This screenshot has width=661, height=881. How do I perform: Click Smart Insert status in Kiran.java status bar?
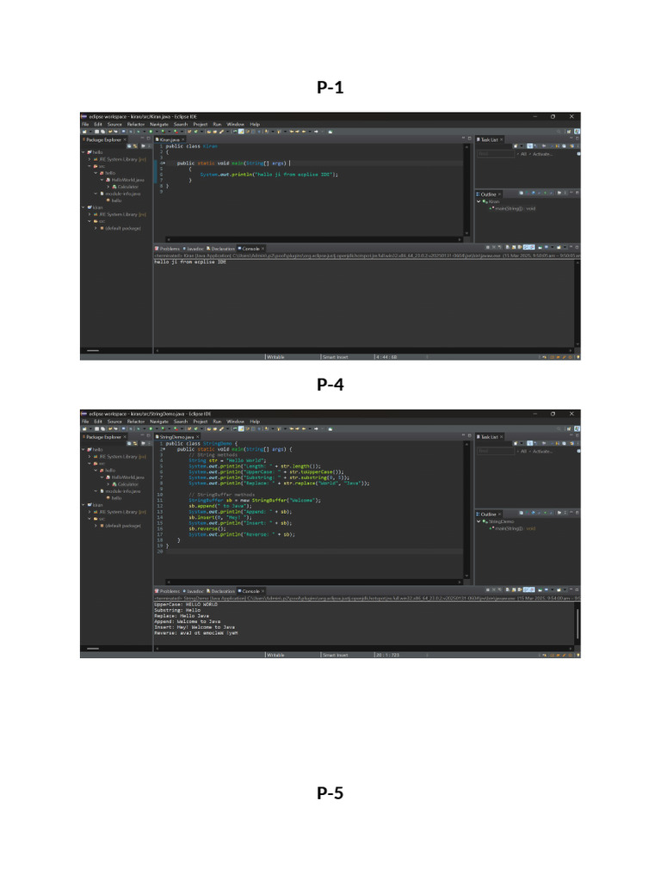[335, 357]
